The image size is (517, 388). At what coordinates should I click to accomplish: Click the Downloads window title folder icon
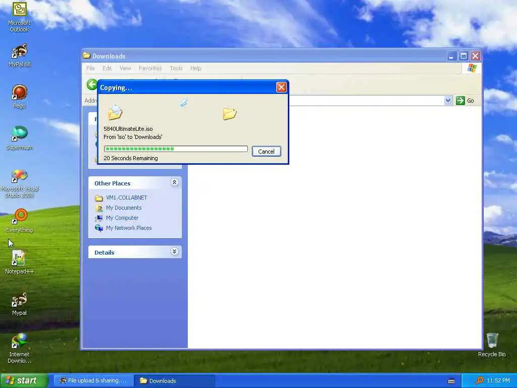tap(87, 56)
